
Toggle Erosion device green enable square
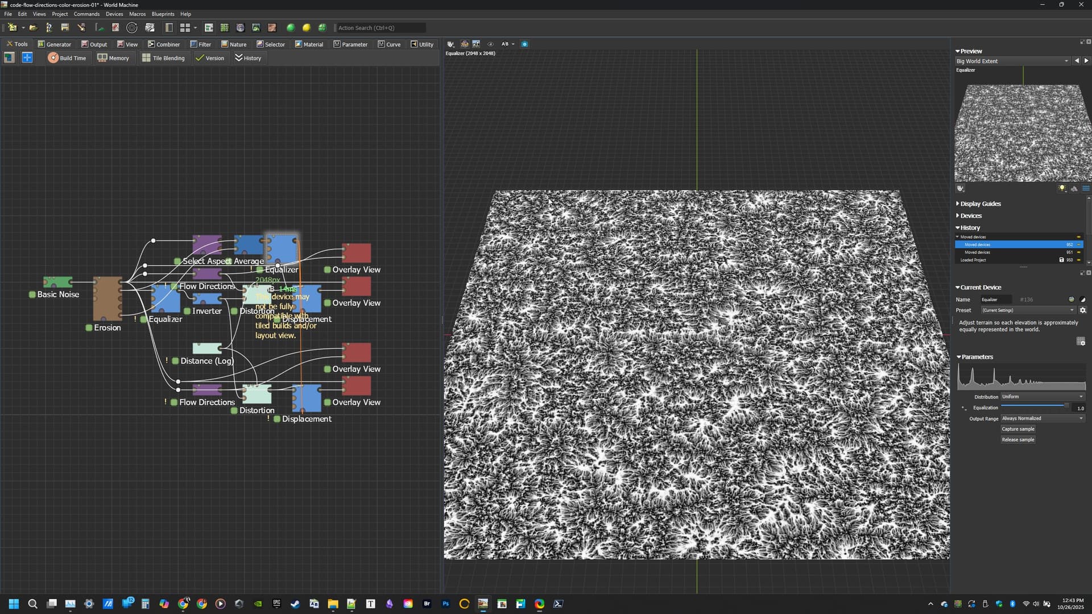(x=89, y=328)
